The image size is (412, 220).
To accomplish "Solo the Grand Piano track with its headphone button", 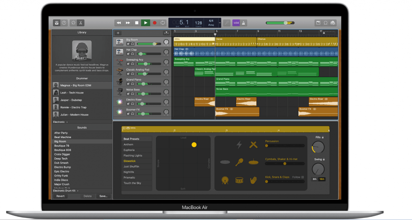I will 132,84.
